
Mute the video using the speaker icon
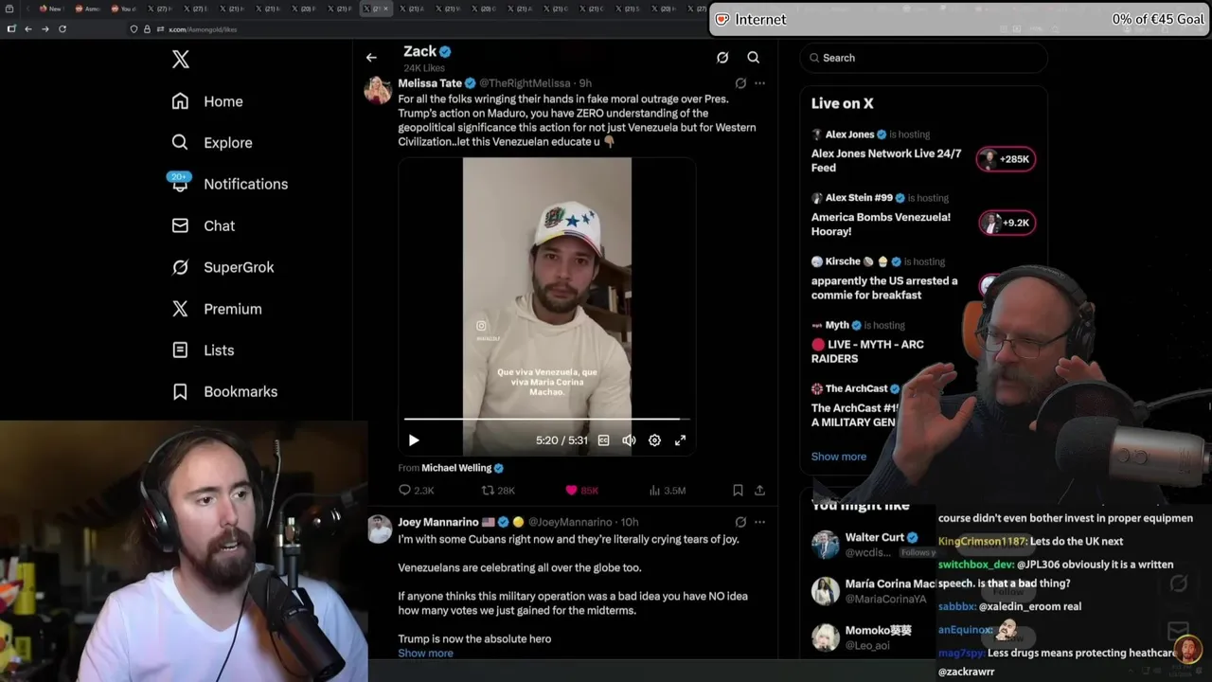629,440
